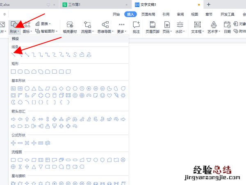The height and width of the screenshot is (185, 246).
Task: Switch to the 工作簿1 document tab
Action: pyautogui.click(x=95, y=5)
